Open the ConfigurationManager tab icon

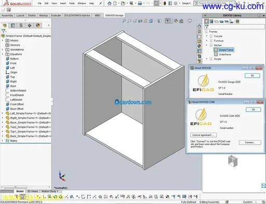tap(21, 25)
